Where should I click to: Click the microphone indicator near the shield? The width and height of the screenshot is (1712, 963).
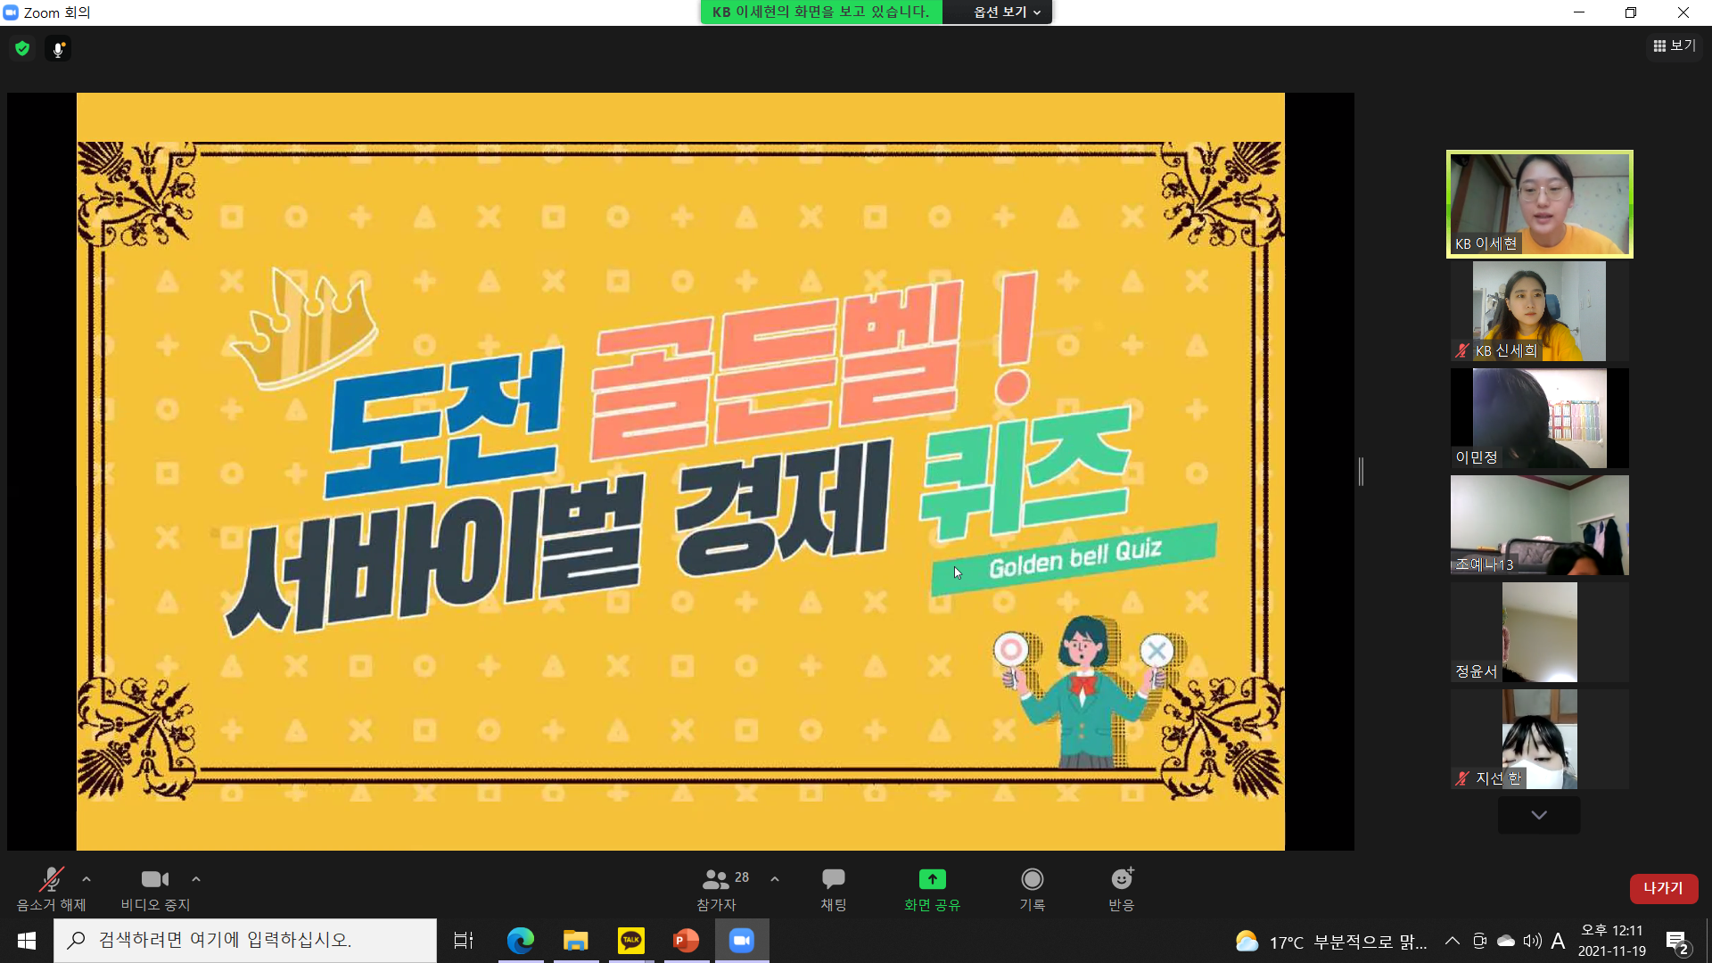(58, 49)
